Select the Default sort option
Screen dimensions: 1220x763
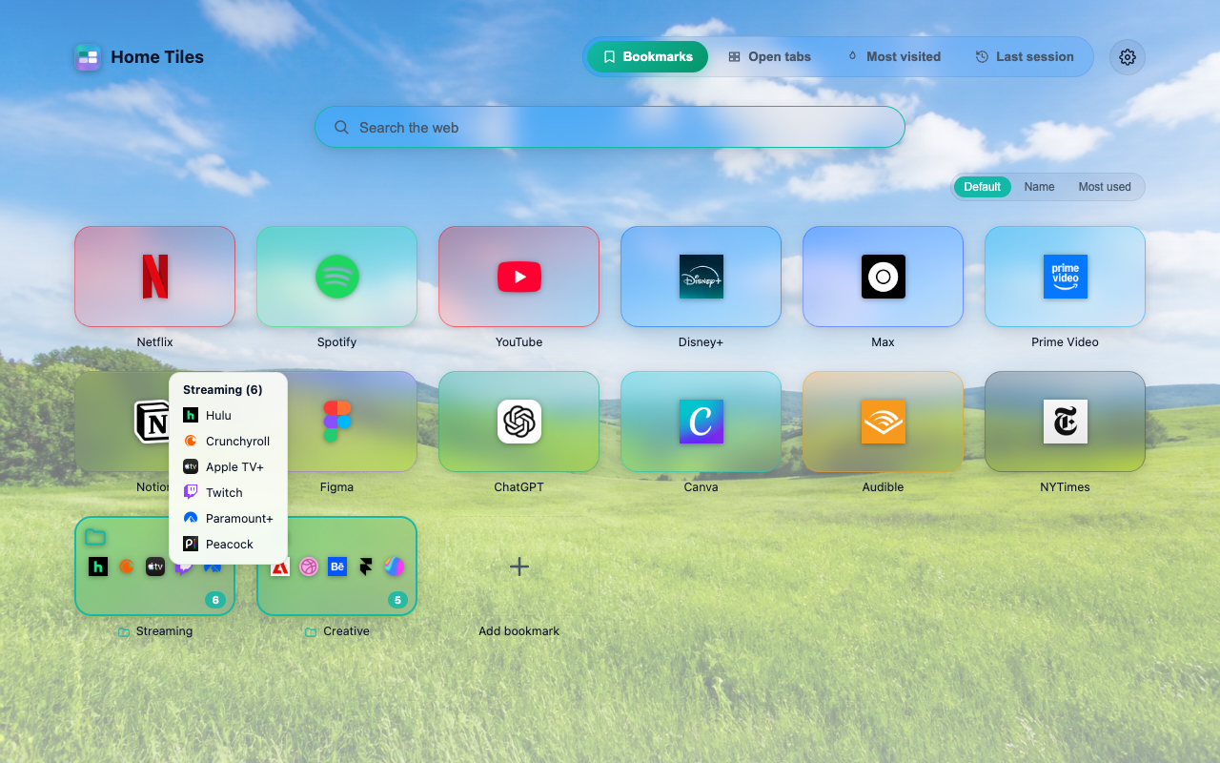click(x=982, y=187)
